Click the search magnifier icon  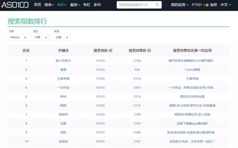coord(157,5)
